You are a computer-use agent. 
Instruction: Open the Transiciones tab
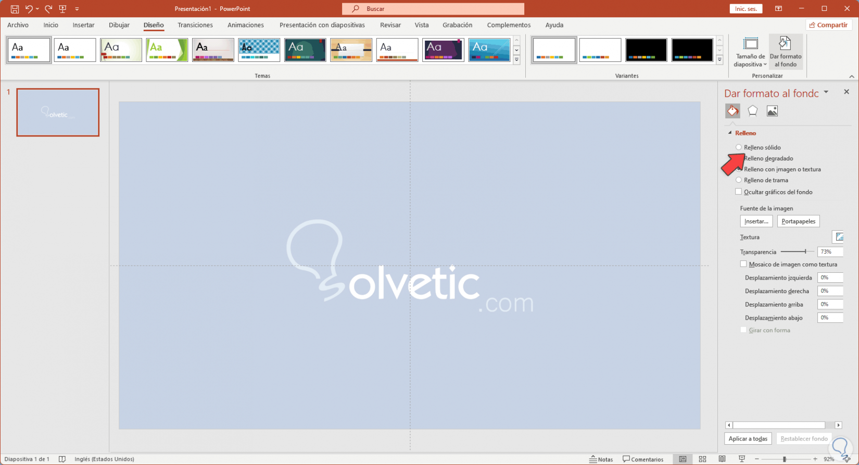195,25
